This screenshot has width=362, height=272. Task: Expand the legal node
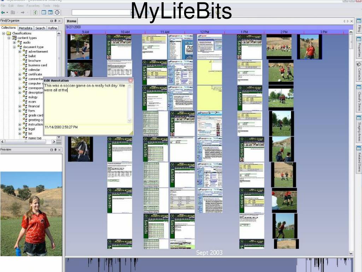click(x=20, y=129)
